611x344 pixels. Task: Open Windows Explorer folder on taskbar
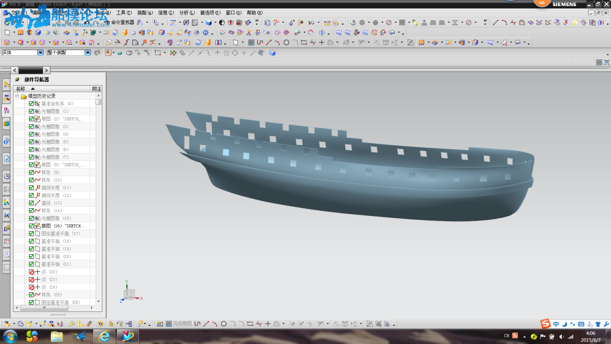[57, 336]
